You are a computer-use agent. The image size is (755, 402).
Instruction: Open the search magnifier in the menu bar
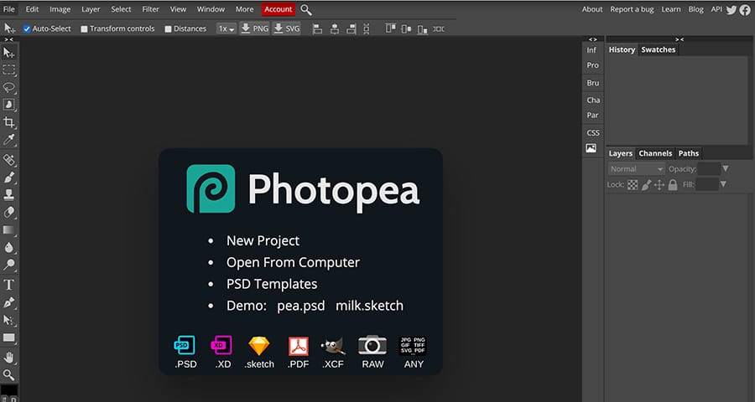tap(305, 9)
